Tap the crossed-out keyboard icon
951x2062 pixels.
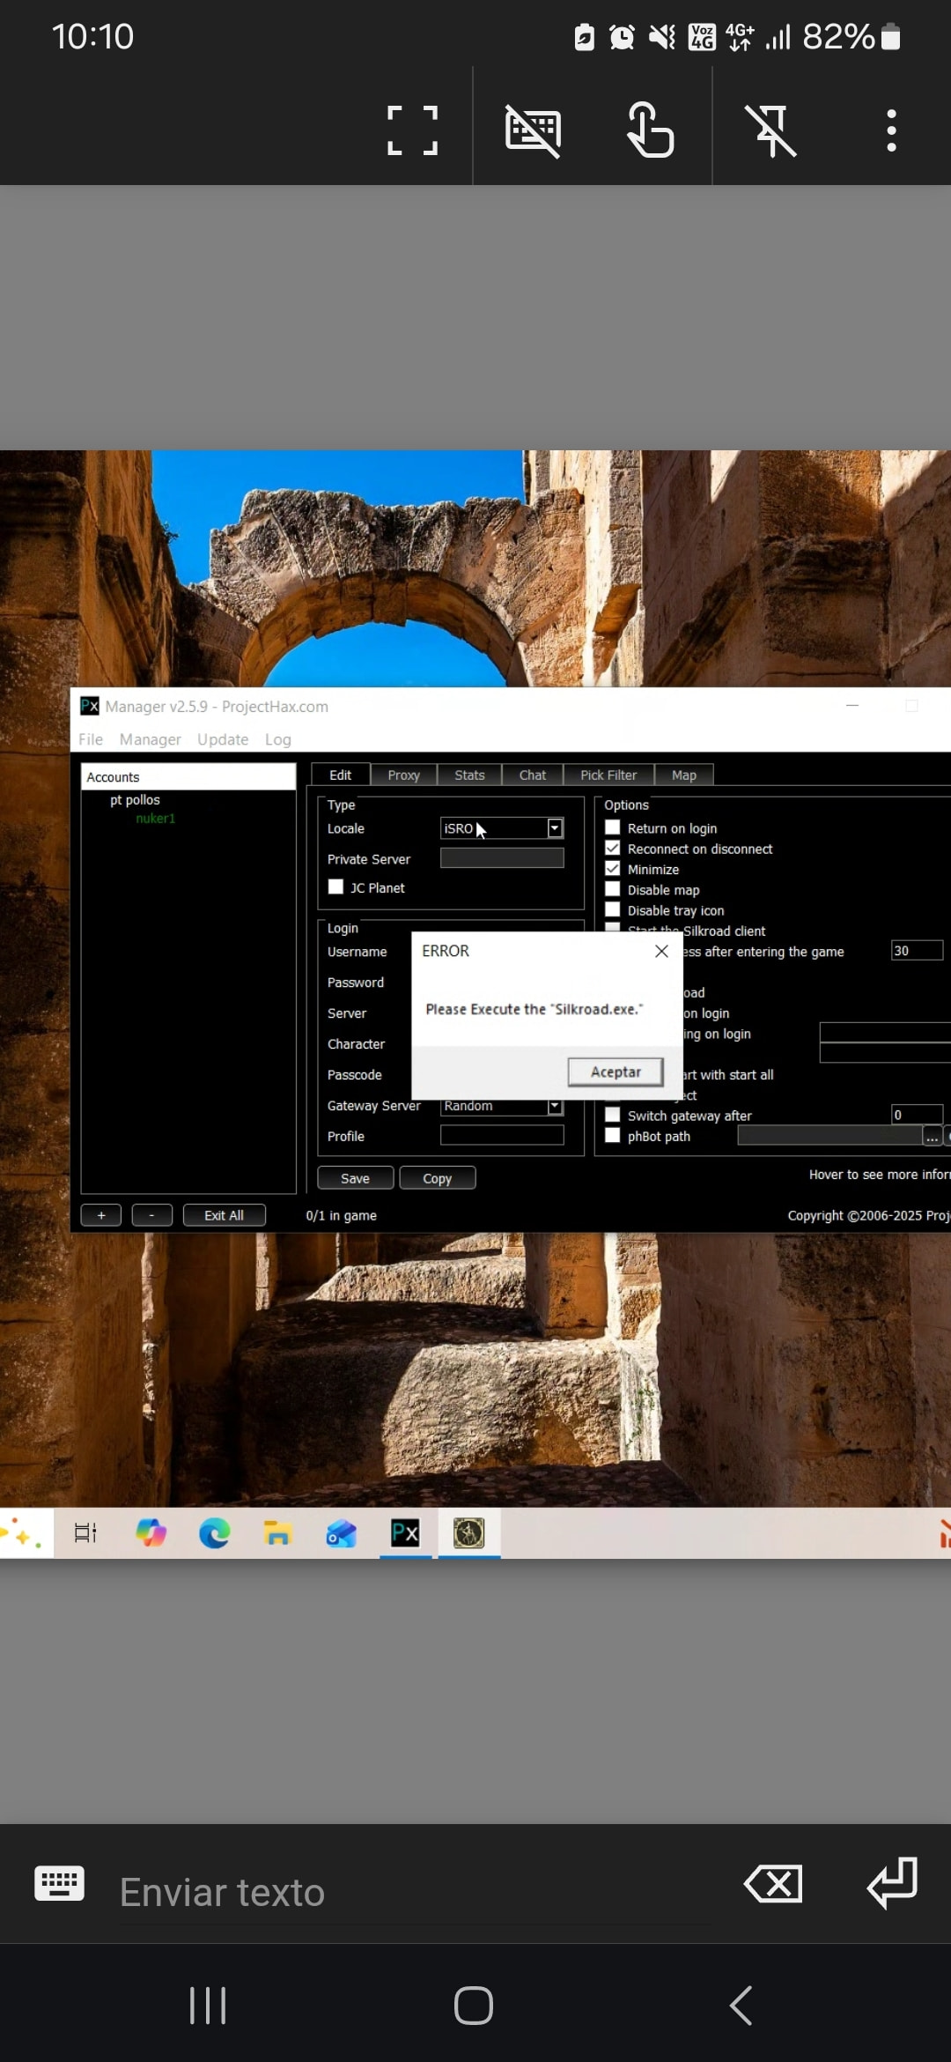pos(533,130)
